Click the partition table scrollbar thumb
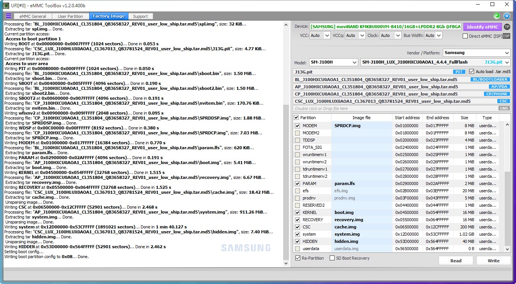Image resolution: width=516 pixels, height=284 pixels. [x=507, y=209]
